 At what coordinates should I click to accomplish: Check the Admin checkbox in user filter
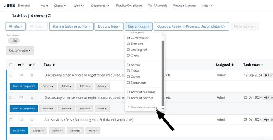128,65
